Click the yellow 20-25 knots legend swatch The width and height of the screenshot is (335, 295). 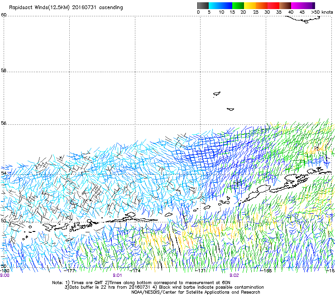tap(250, 5)
